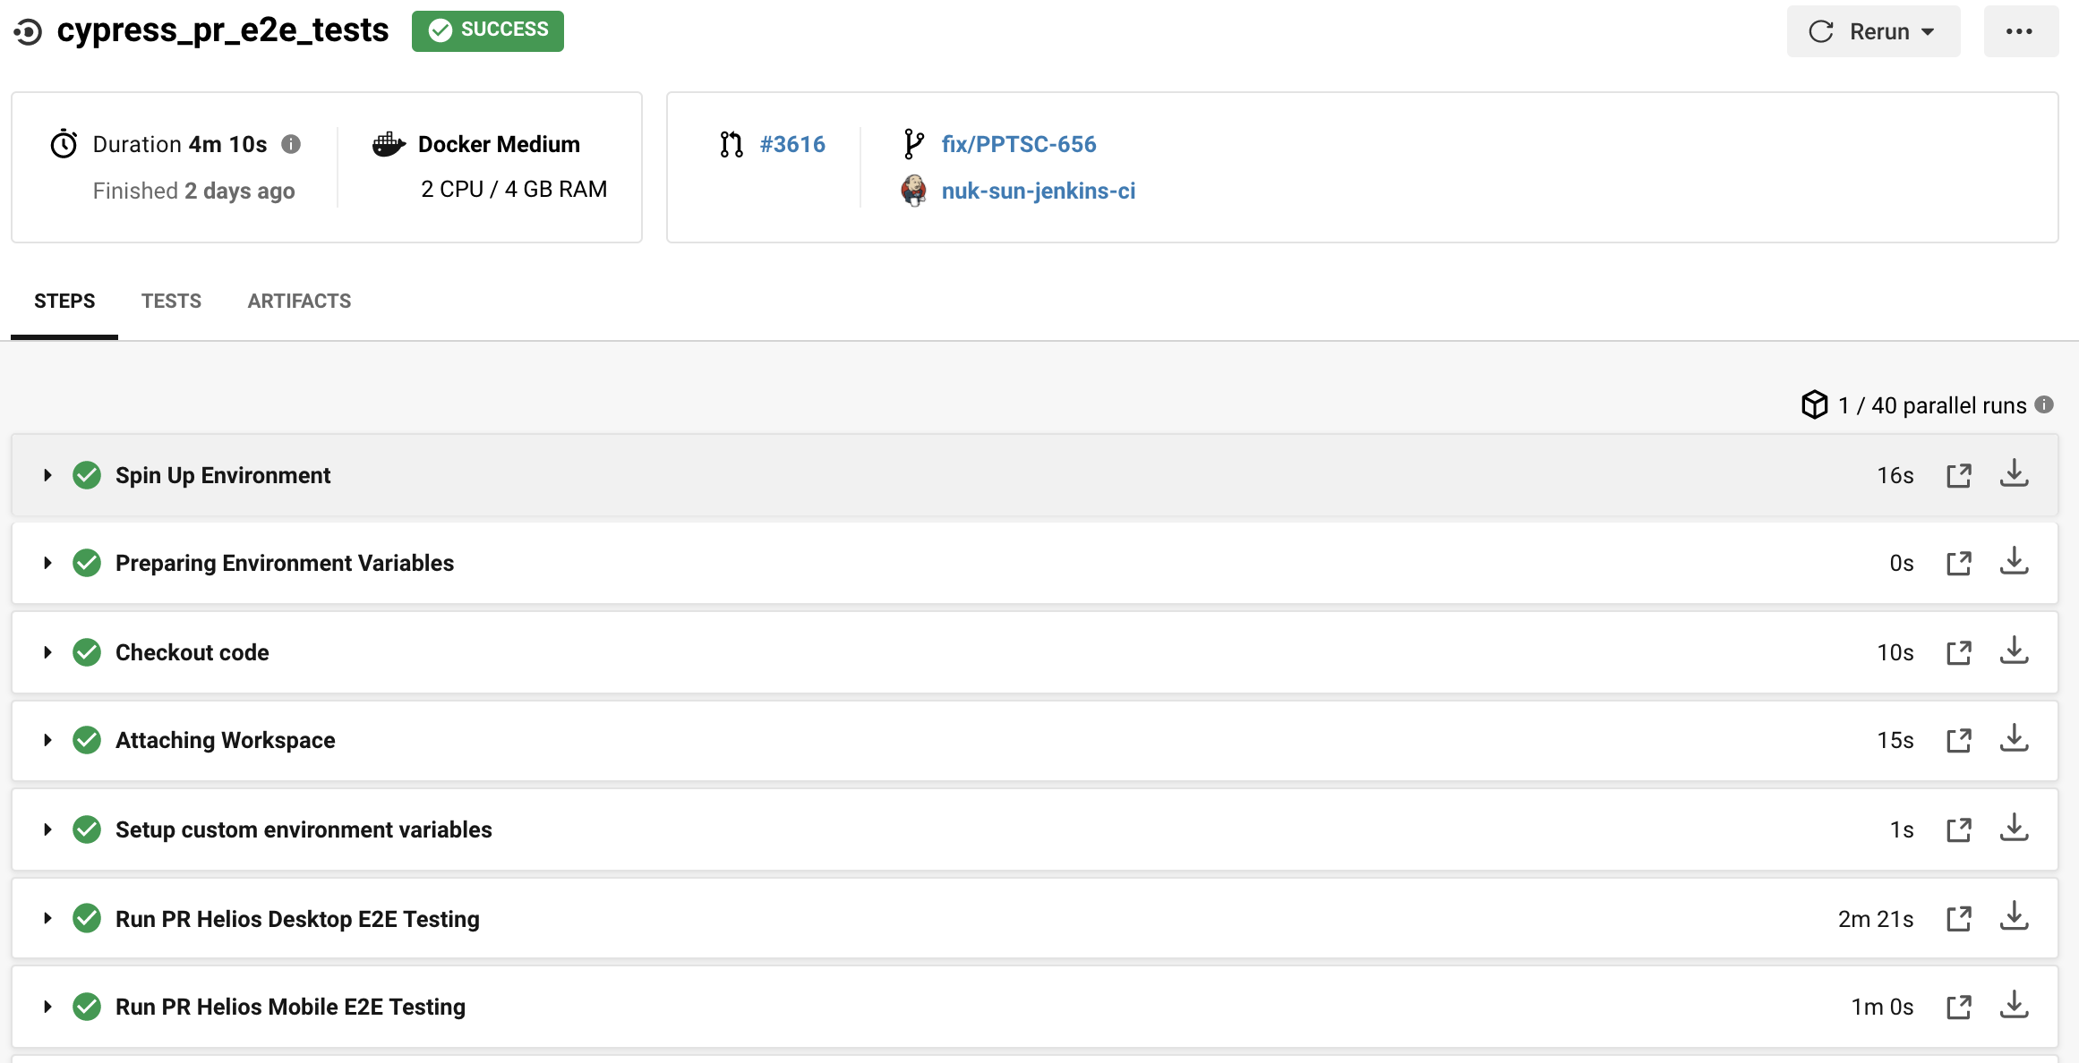Expand Setup custom environment variables step
Image resolution: width=2079 pixels, height=1063 pixels.
47,829
